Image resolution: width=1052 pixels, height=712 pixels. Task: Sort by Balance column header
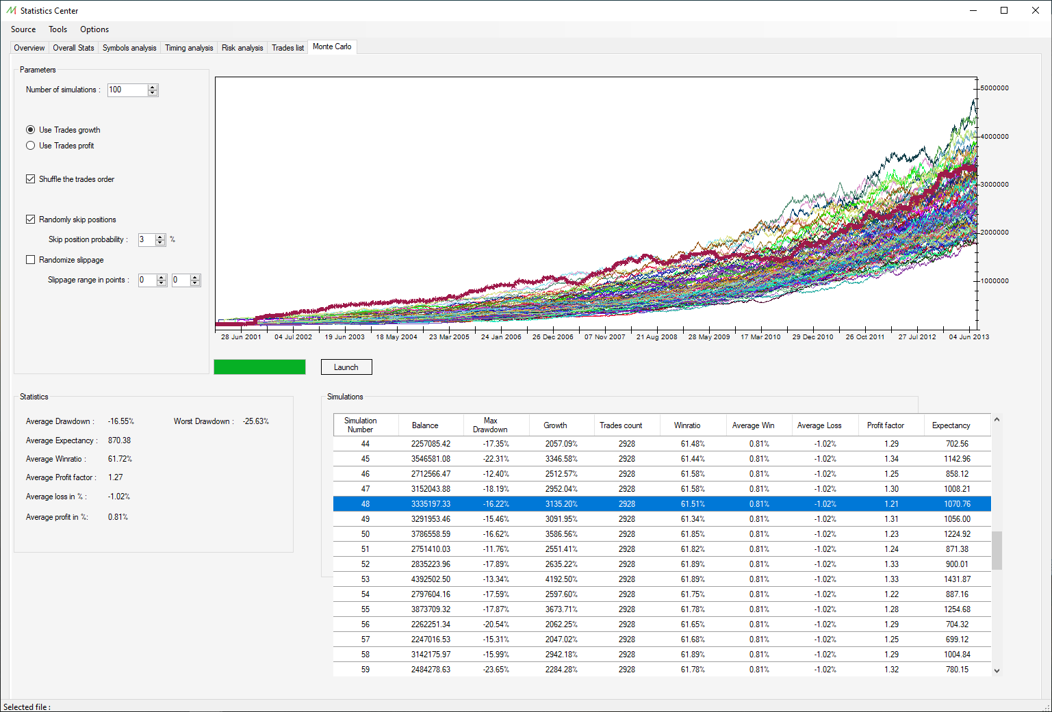click(x=431, y=425)
